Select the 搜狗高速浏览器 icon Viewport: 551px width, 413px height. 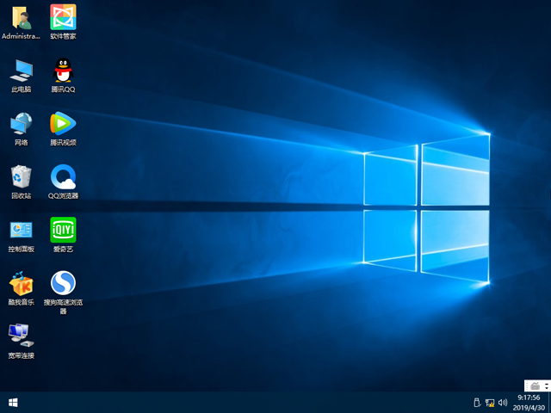click(x=63, y=283)
